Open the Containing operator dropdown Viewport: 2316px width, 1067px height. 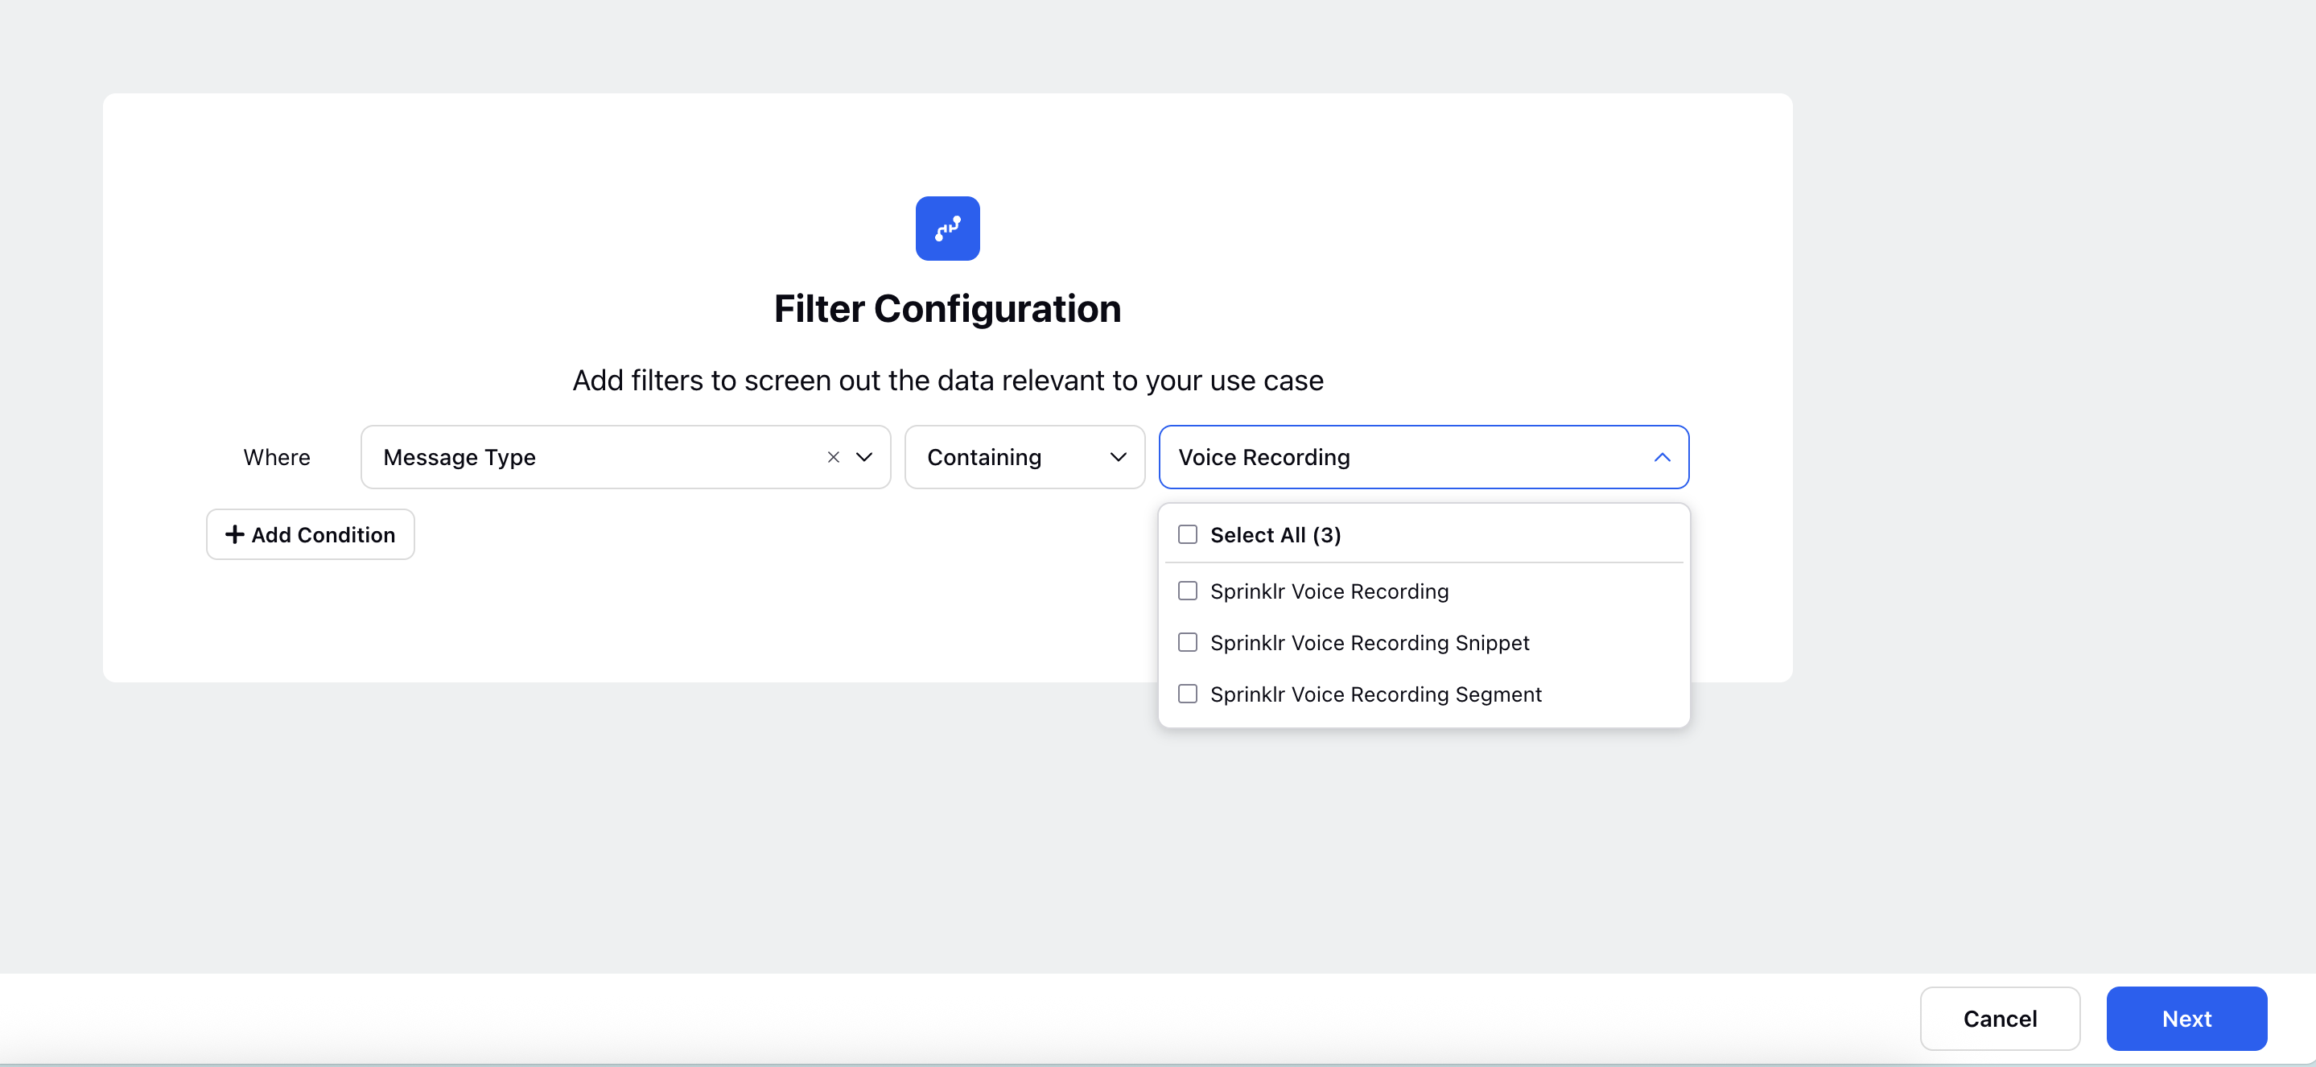(1024, 456)
